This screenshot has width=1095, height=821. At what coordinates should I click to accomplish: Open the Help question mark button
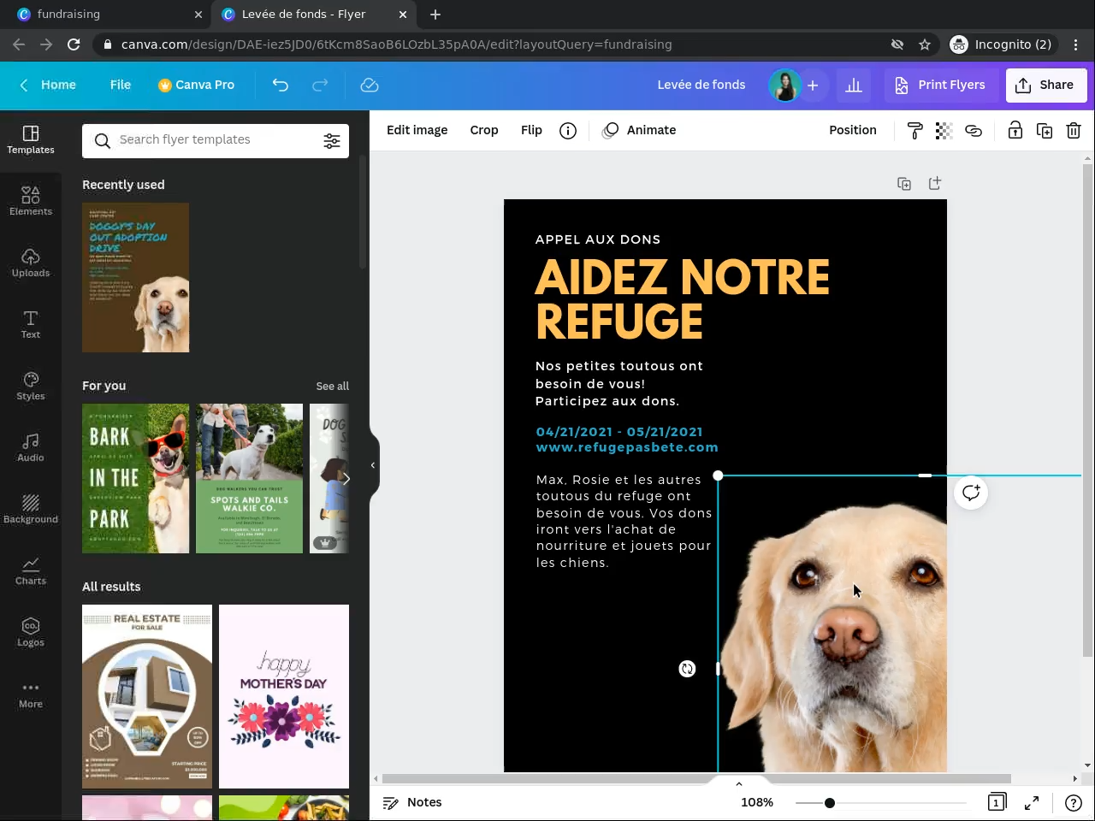coord(1073,802)
